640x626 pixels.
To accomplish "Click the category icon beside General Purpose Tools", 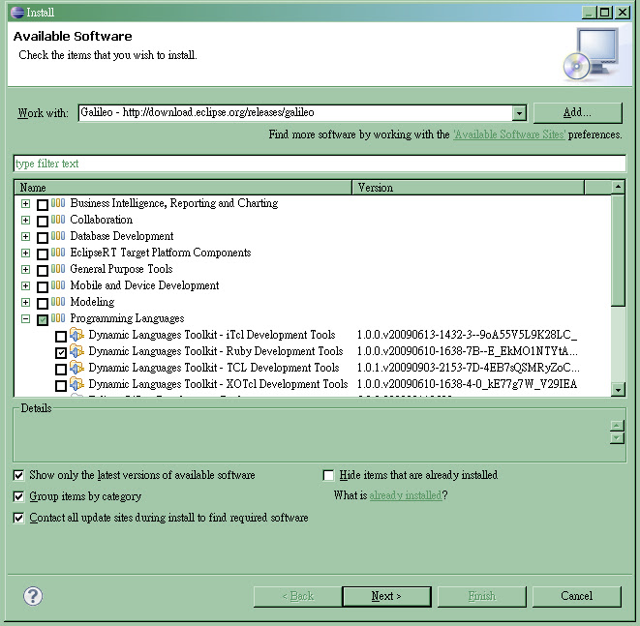I will (x=58, y=269).
